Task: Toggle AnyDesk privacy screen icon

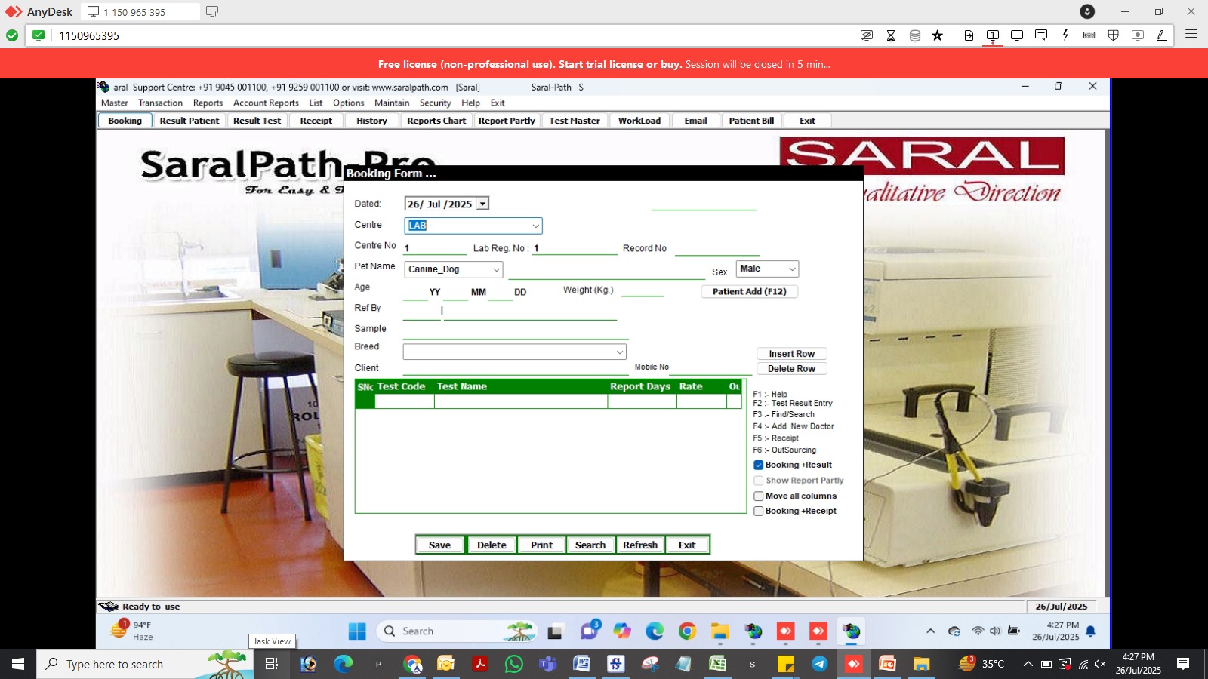Action: [x=867, y=35]
